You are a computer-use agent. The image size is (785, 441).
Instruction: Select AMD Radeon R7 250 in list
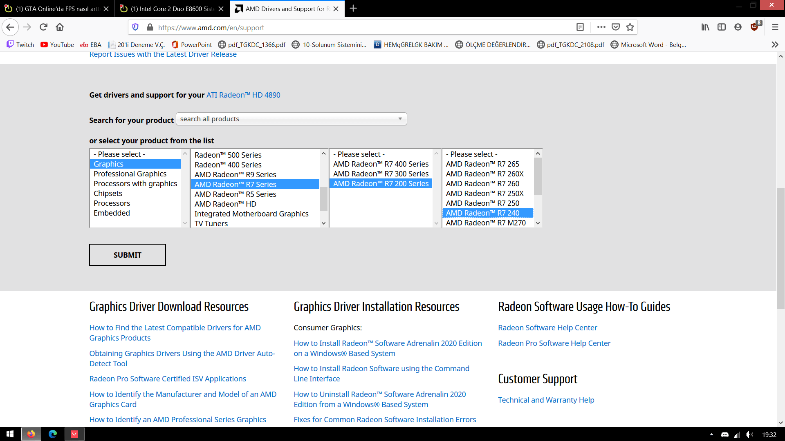482,203
